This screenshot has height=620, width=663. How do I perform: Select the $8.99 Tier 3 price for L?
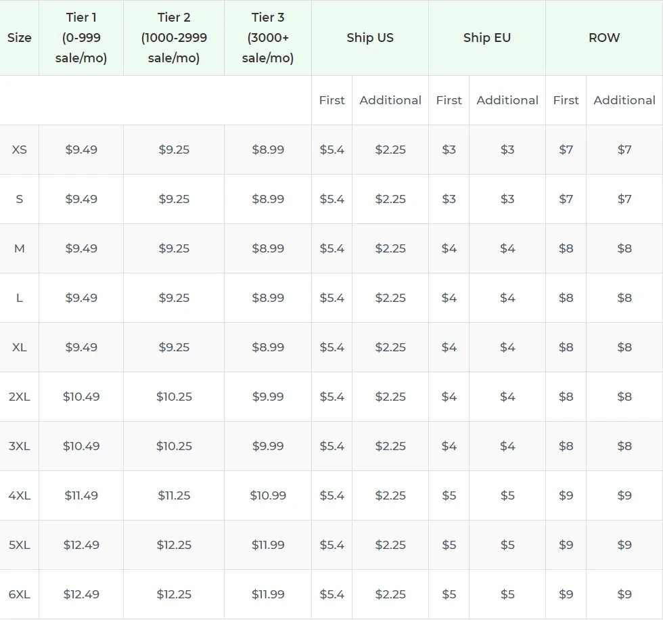pos(267,298)
